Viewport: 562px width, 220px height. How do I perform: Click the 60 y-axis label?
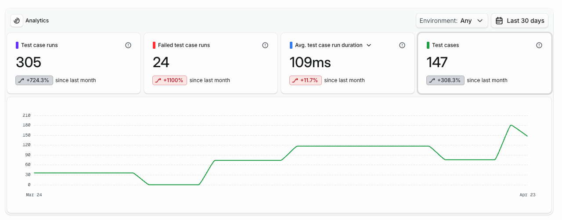27,165
